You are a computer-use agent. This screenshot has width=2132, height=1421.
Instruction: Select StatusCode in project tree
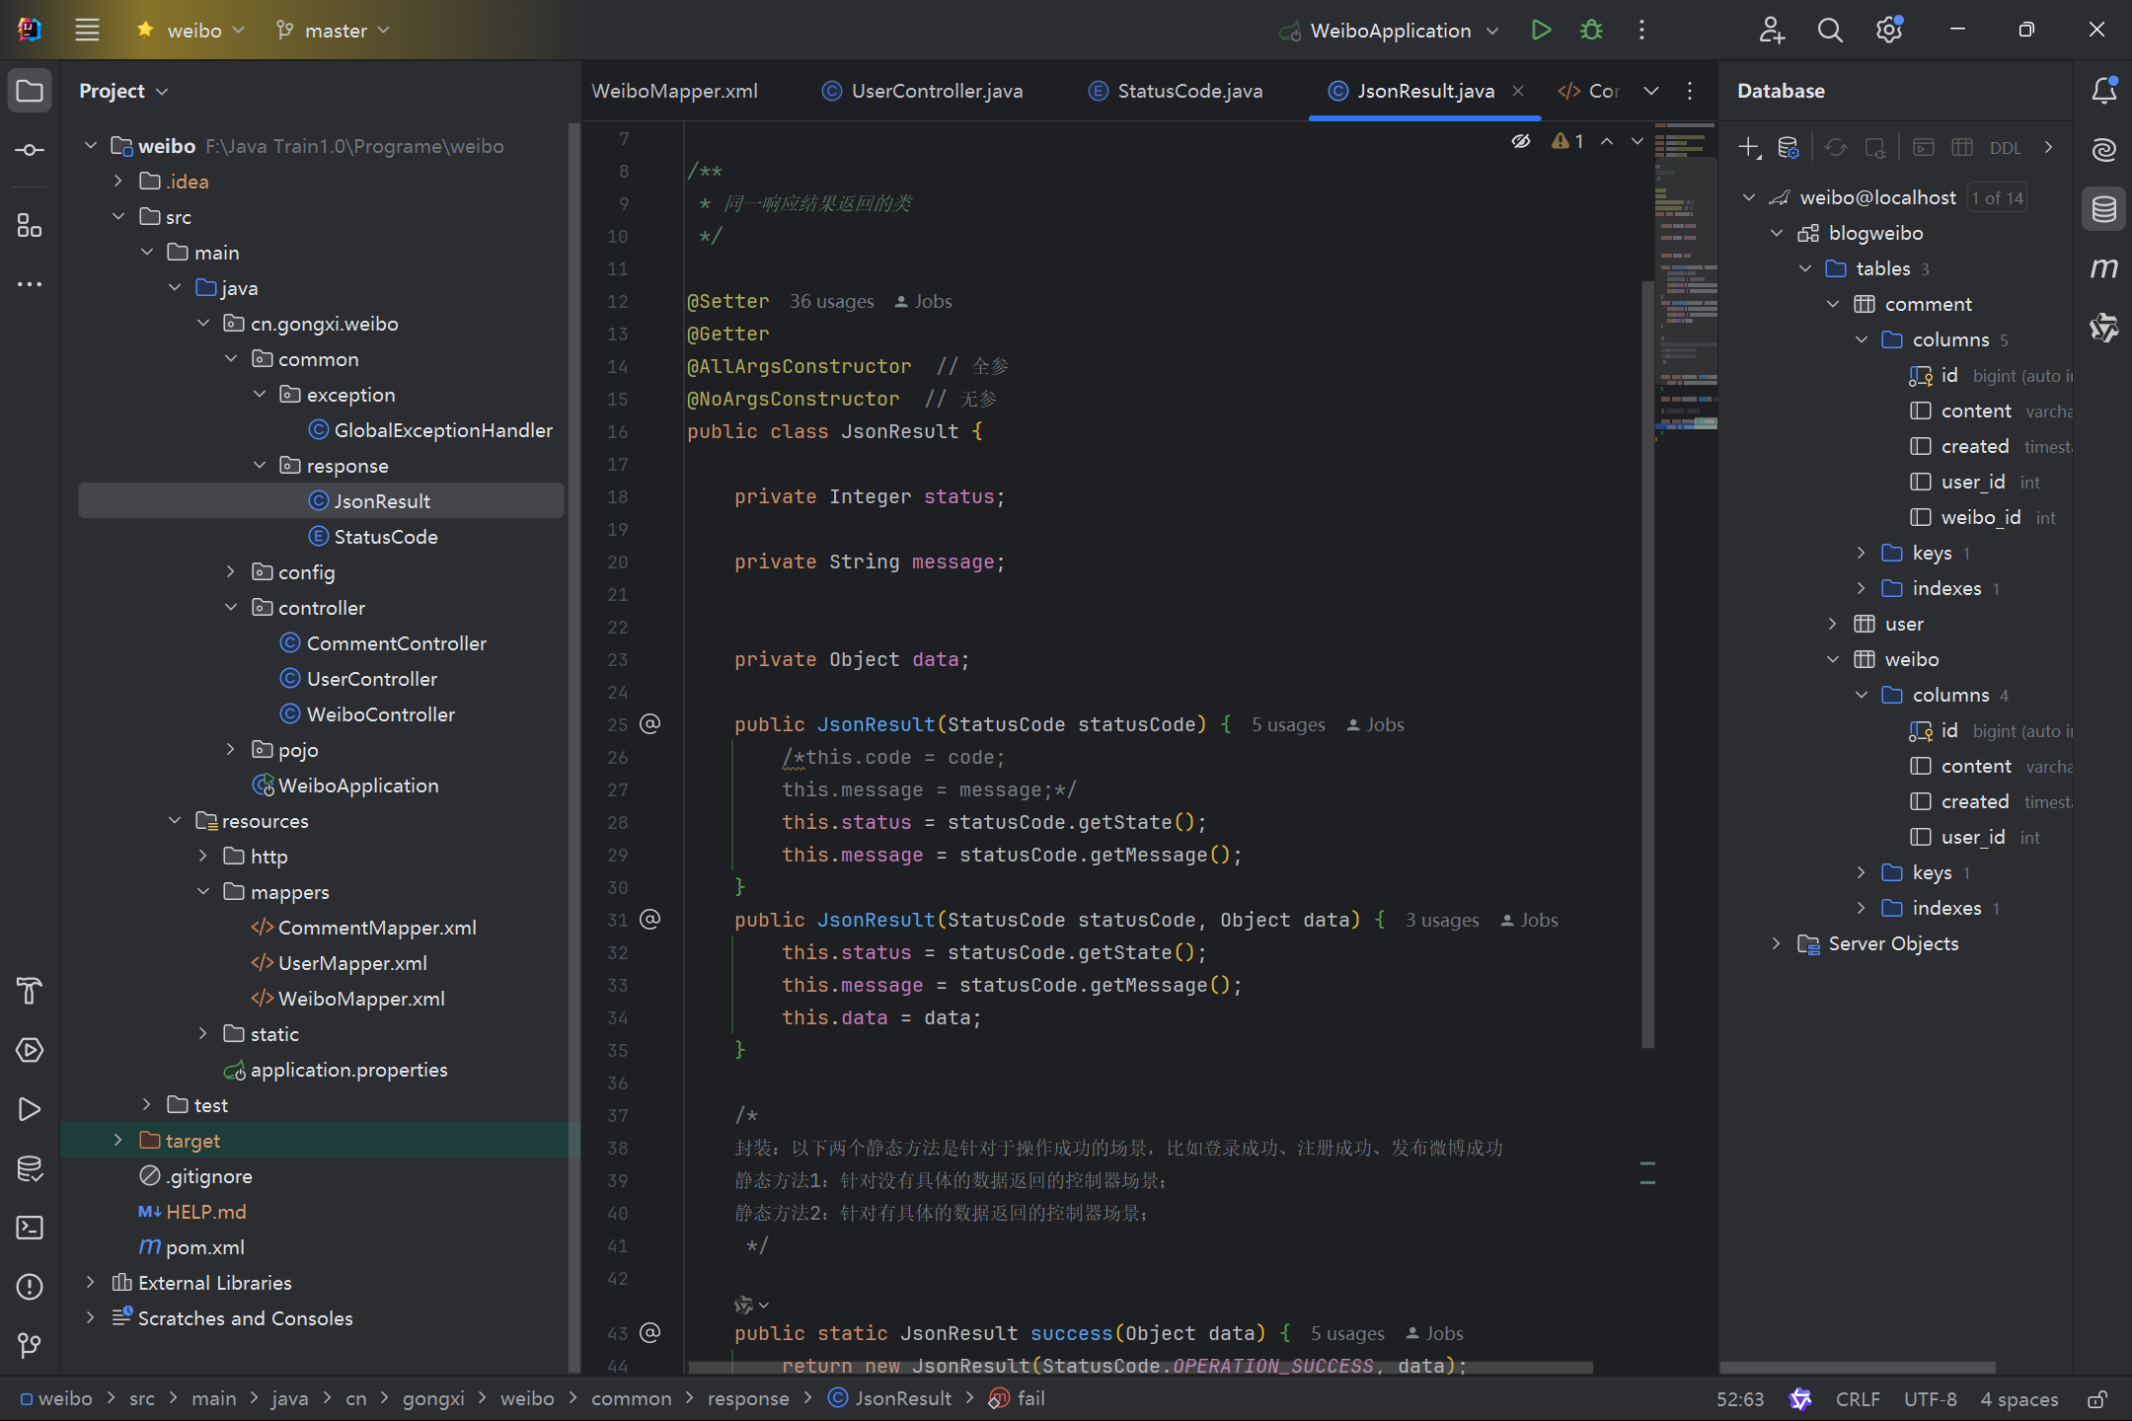pyautogui.click(x=386, y=537)
